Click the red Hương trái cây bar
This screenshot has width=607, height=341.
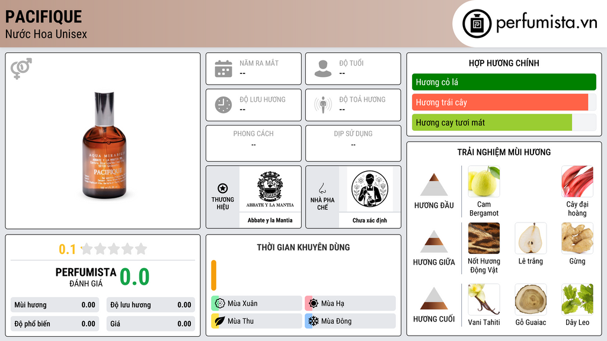click(x=500, y=102)
